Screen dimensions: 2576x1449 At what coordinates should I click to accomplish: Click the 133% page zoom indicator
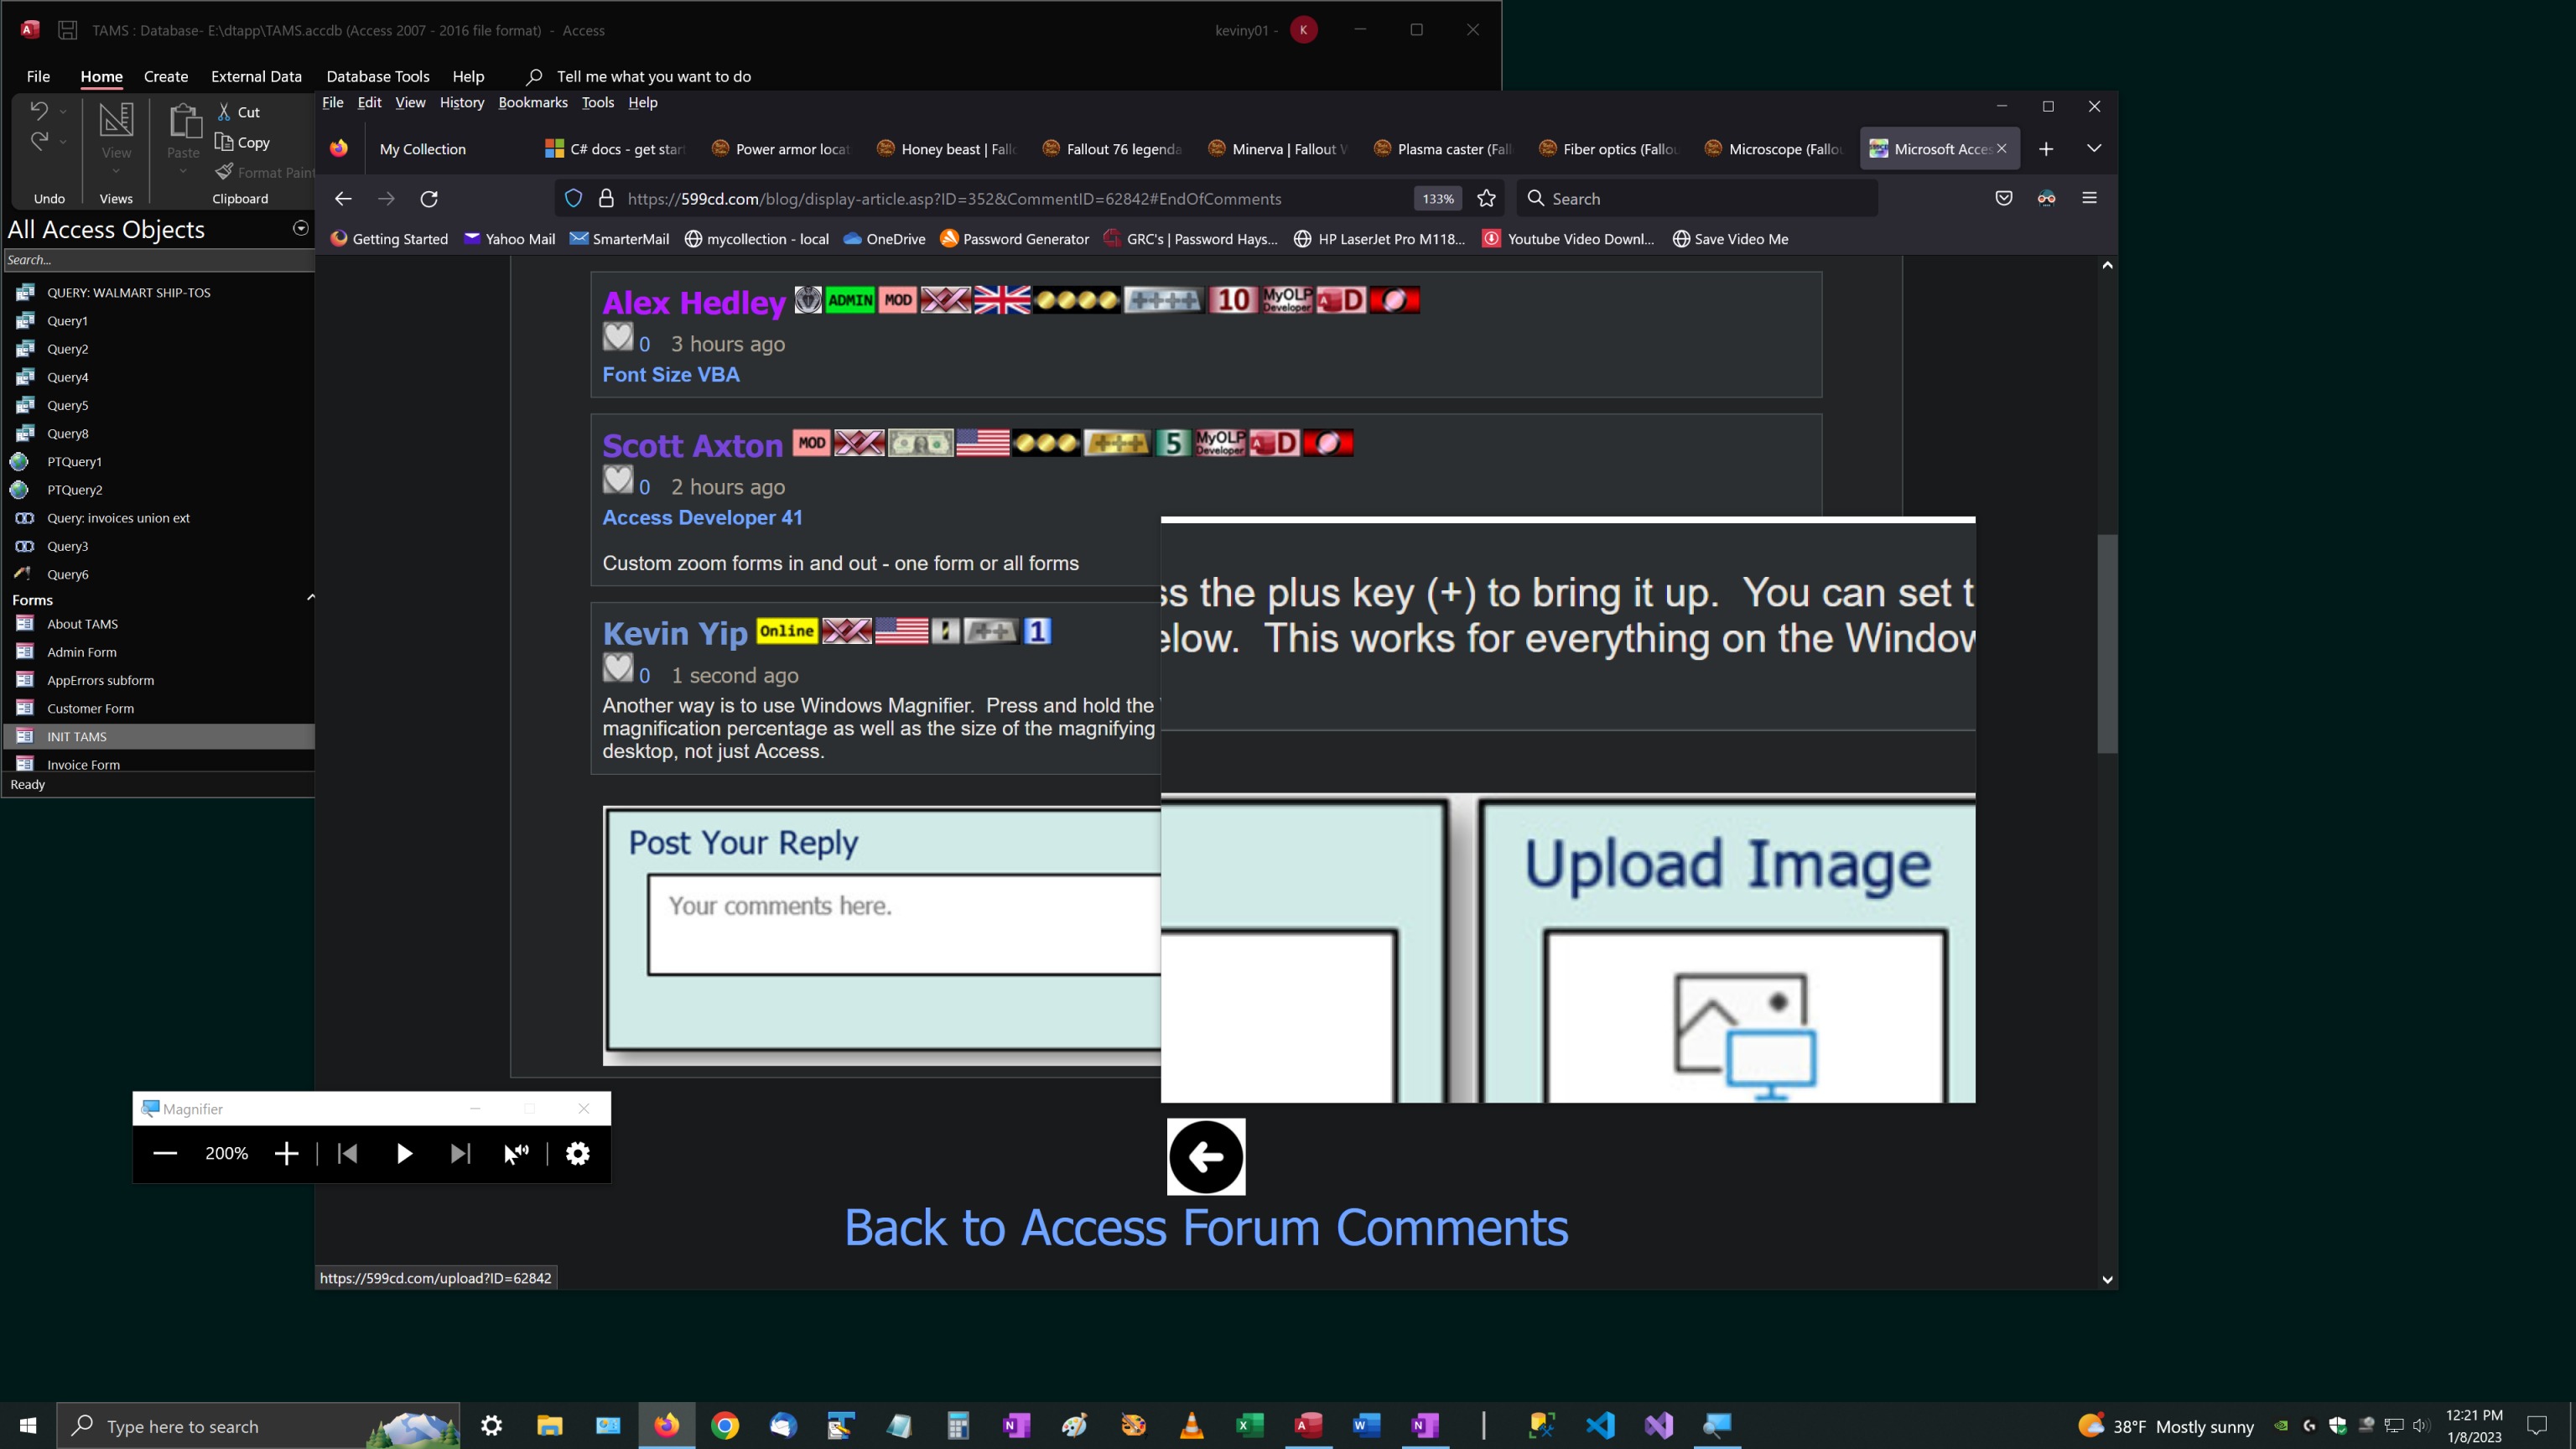(1437, 198)
